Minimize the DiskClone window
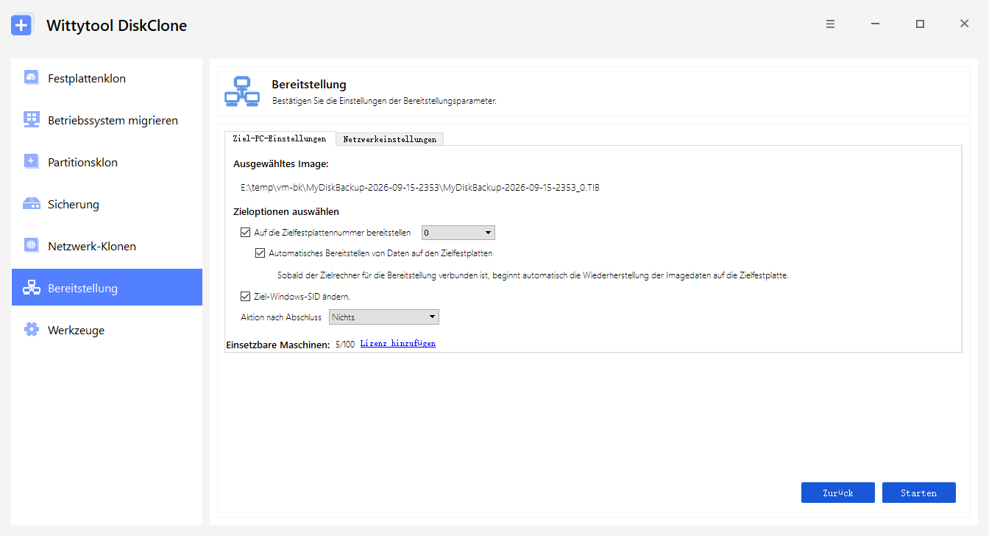This screenshot has height=536, width=989. [x=875, y=24]
